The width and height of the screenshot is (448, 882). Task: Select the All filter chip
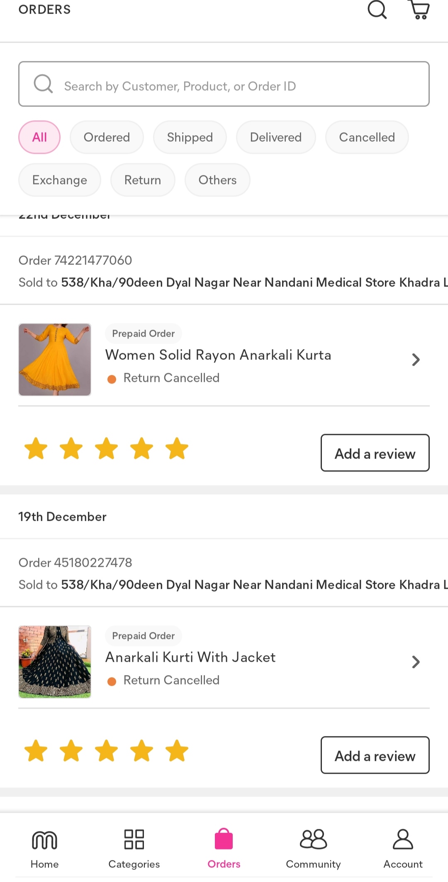tap(39, 137)
